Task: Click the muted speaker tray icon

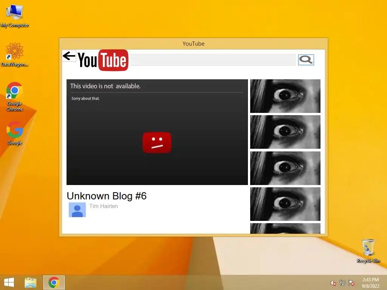Action: tap(333, 283)
